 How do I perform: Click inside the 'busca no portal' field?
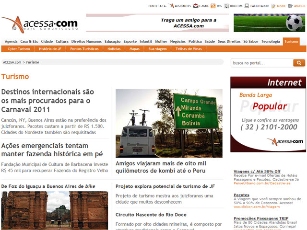[x=261, y=63]
